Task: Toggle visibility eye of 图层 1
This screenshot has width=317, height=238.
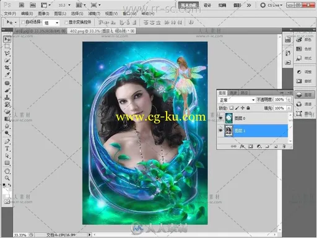Action: pos(220,131)
